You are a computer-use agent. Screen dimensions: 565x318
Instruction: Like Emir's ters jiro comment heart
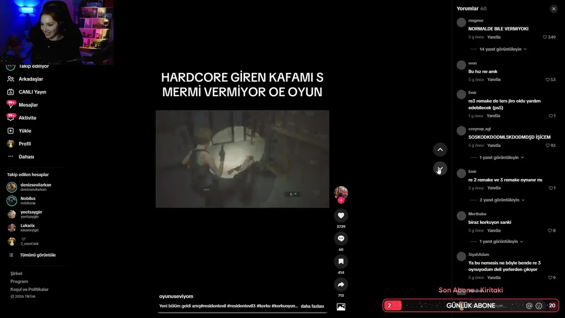(x=550, y=116)
